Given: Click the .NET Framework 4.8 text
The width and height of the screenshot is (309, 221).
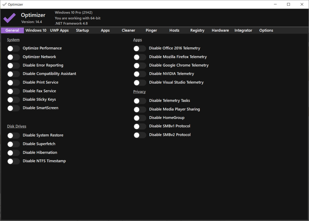Looking at the screenshot, I should pyautogui.click(x=71, y=23).
